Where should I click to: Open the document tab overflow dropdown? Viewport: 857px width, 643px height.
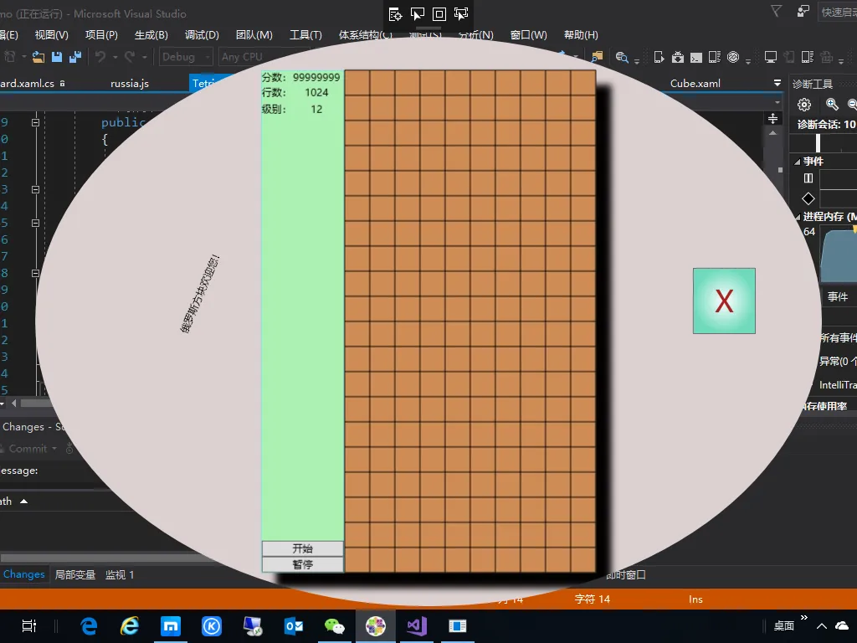tap(777, 83)
